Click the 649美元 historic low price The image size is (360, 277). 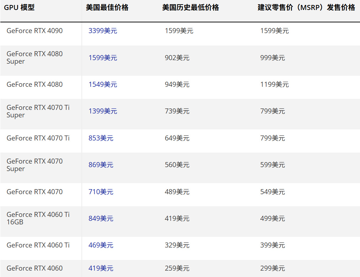click(177, 138)
